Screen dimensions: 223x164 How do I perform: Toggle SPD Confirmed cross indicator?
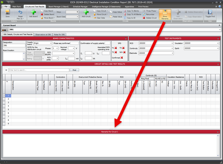click(x=122, y=58)
